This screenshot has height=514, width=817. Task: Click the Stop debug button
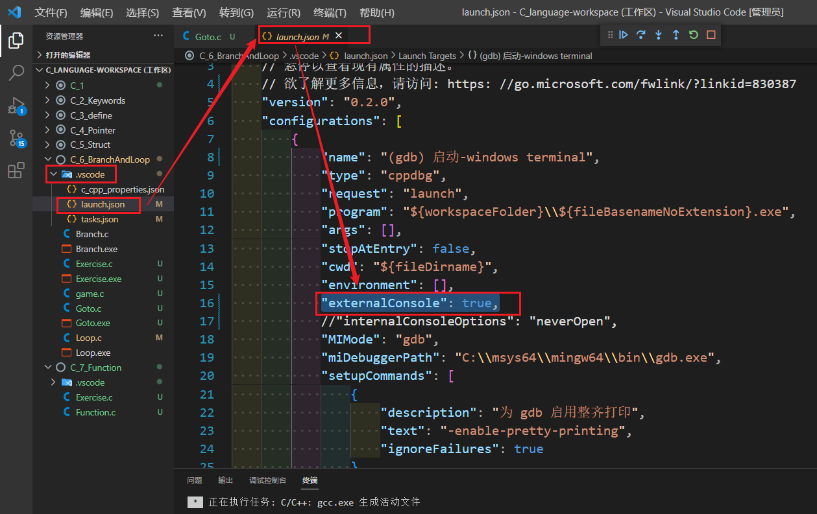711,35
